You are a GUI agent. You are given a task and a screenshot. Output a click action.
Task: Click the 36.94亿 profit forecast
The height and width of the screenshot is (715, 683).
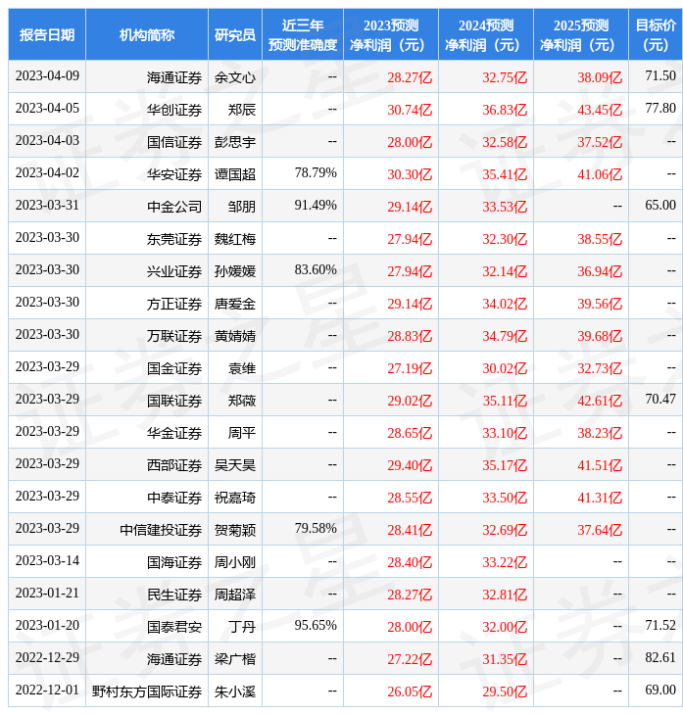click(600, 271)
